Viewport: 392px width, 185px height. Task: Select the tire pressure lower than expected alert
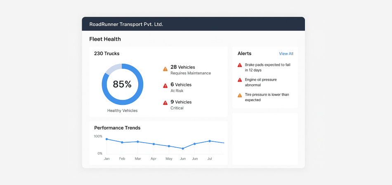(267, 97)
